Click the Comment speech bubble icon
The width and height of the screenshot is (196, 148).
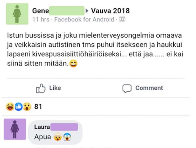click(x=127, y=88)
